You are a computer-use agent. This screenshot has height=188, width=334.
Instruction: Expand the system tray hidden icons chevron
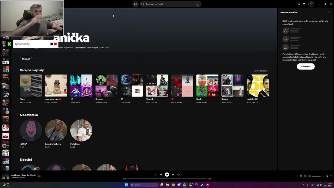pos(304,185)
